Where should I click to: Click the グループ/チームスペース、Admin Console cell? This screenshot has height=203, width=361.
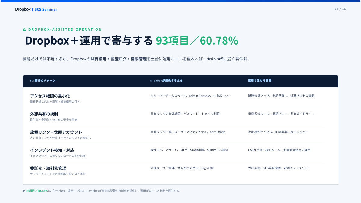pos(191,96)
